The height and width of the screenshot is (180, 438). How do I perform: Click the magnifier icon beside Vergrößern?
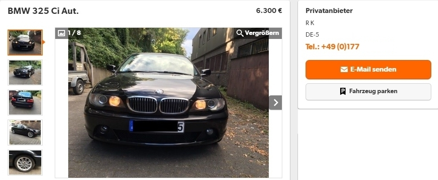point(240,33)
